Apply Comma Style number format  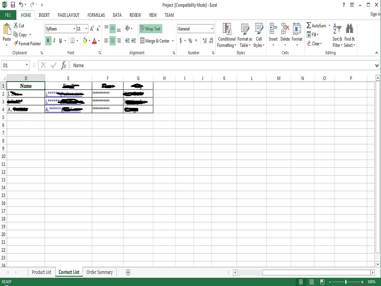[x=196, y=41]
